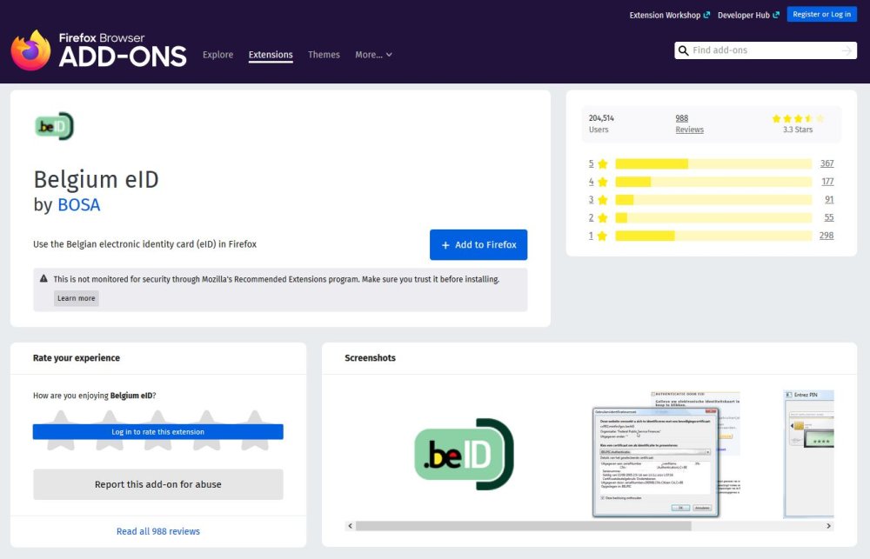The height and width of the screenshot is (559, 870).
Task: Open the 55 two-star reviews count
Action: [x=829, y=218]
